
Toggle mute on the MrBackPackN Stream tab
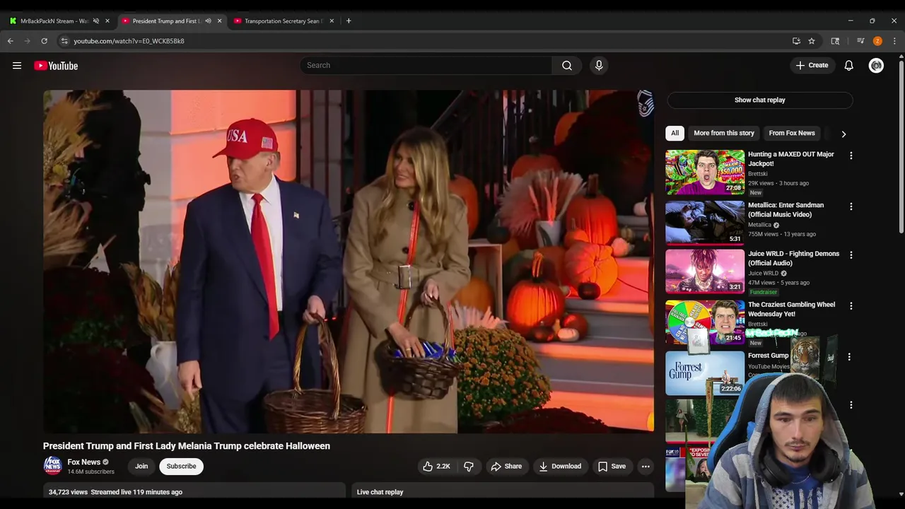click(96, 21)
